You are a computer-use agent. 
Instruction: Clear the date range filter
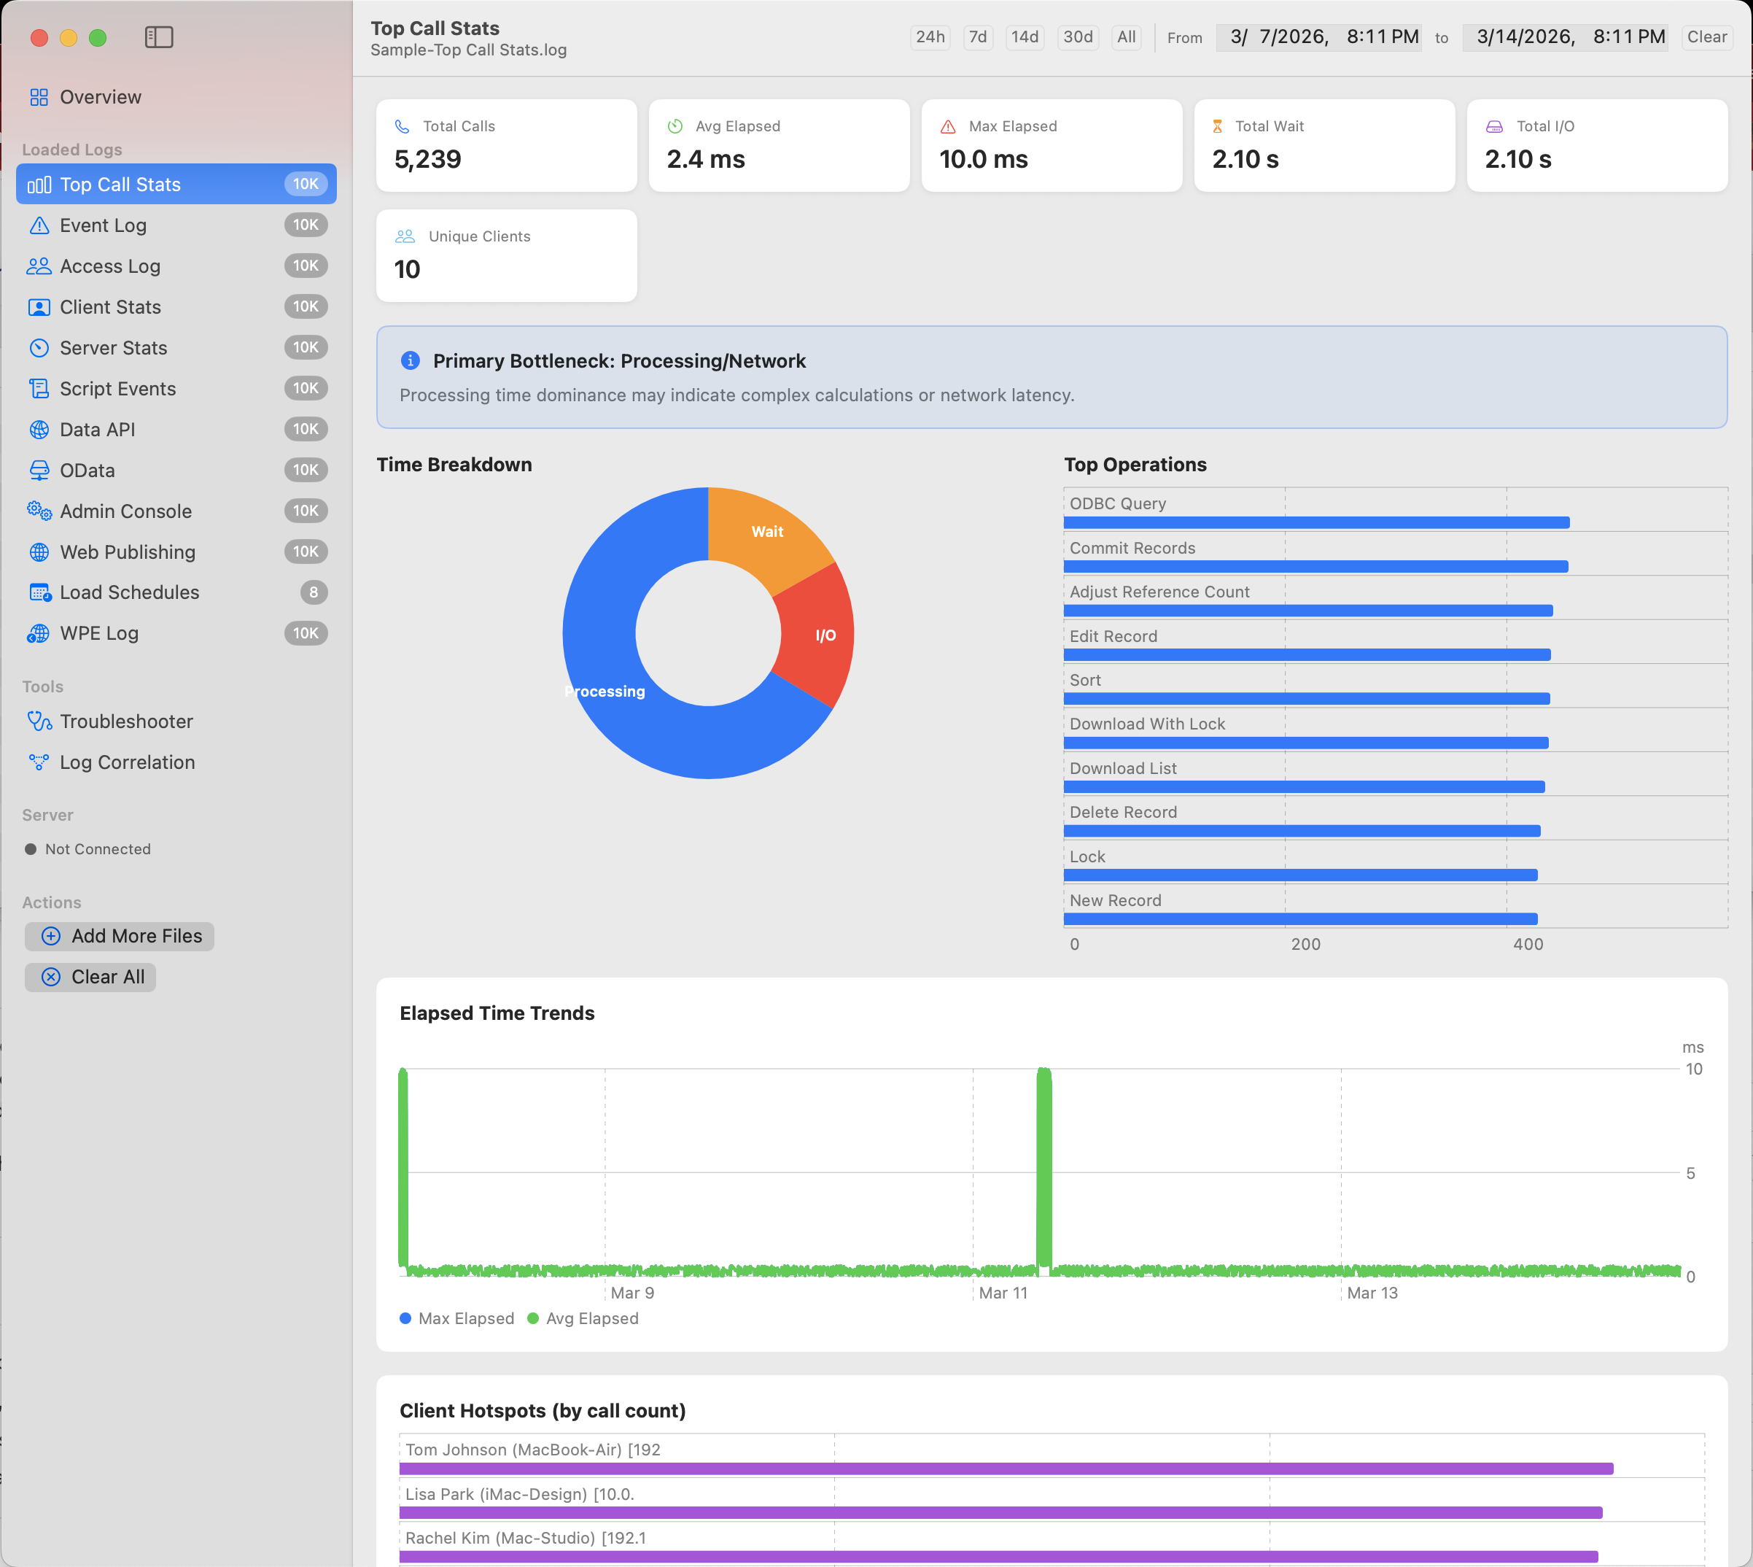(1706, 37)
